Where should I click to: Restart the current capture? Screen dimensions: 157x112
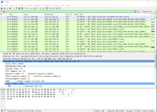7,8
